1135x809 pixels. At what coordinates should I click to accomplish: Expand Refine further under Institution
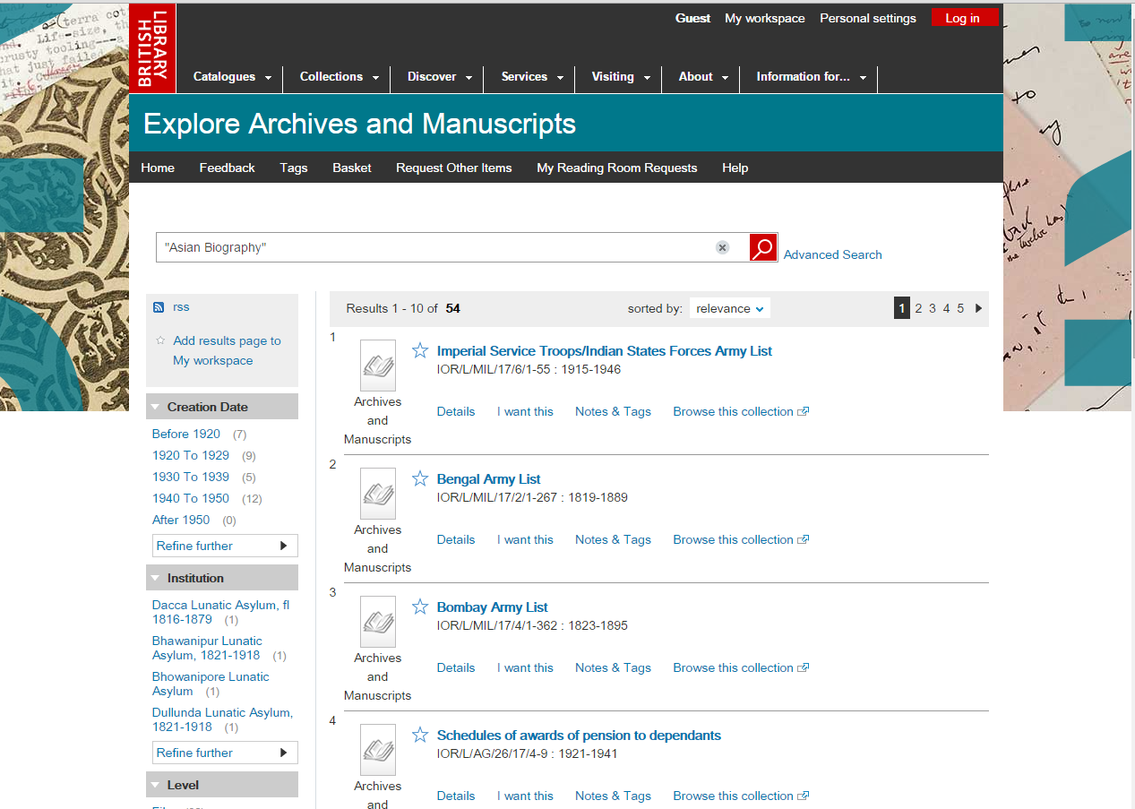tap(225, 753)
